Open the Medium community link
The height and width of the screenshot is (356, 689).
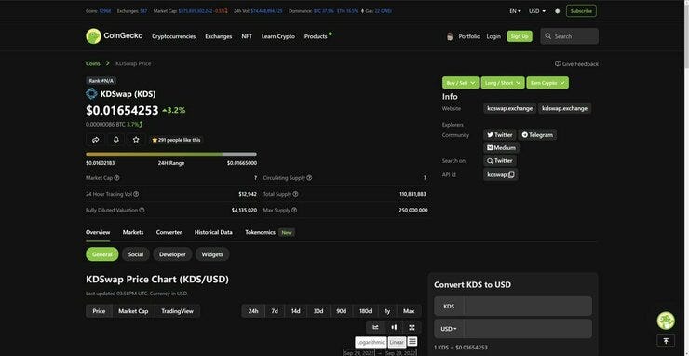point(501,148)
